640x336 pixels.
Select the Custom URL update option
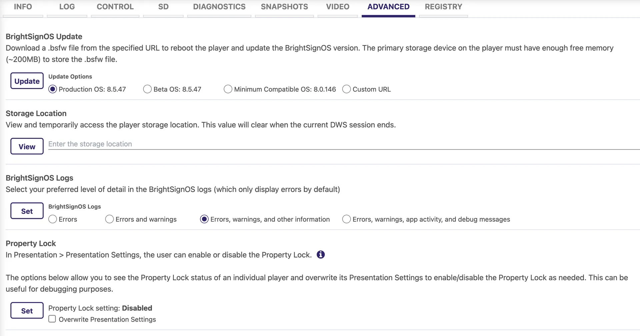point(347,89)
